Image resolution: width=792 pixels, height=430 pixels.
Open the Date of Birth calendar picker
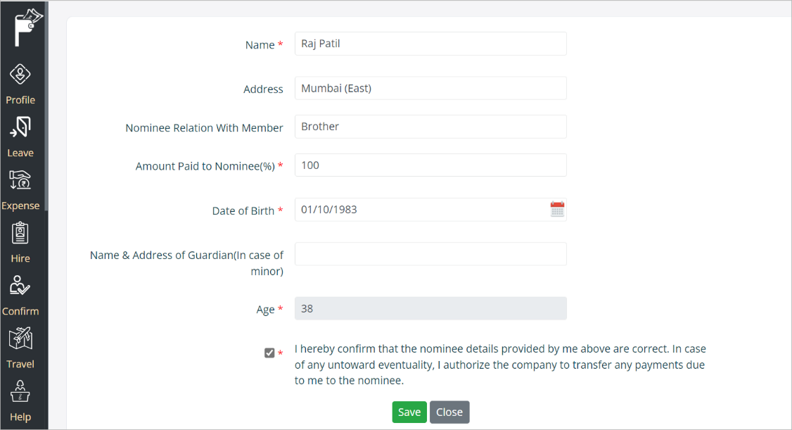point(557,209)
